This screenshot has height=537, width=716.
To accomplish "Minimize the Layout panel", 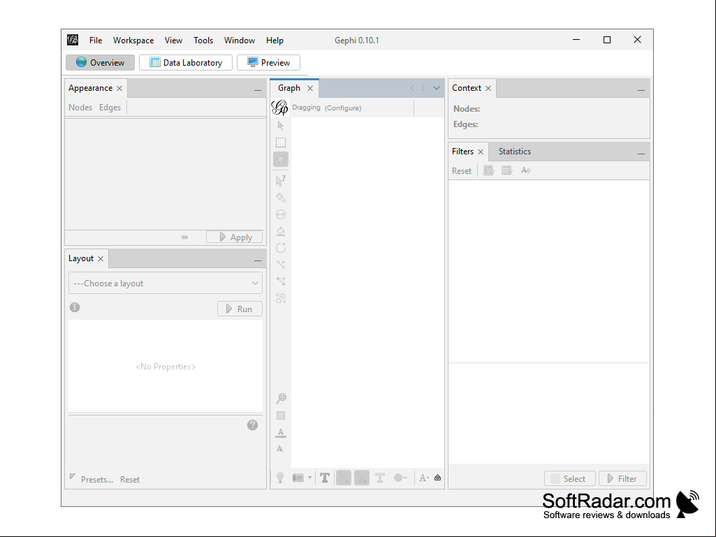I will coord(258,260).
